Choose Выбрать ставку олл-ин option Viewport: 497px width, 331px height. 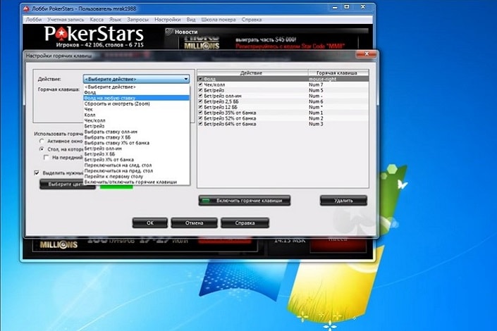[136, 132]
